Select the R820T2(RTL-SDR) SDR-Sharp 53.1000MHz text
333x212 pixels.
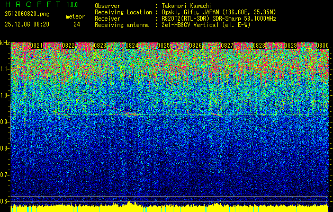[x=219, y=19]
